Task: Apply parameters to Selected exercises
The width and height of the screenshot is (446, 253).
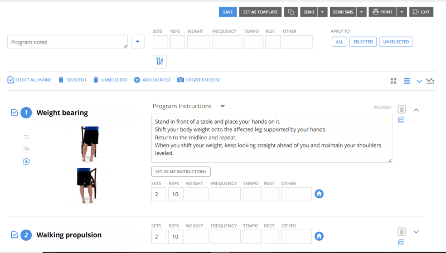Action: (x=363, y=42)
